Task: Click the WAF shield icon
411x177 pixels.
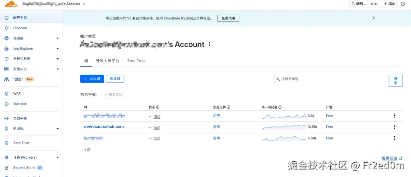Action: [x=6, y=94]
